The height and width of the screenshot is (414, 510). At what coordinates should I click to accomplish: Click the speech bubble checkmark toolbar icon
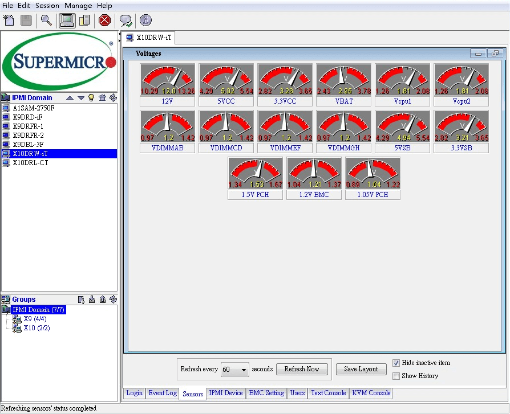point(126,21)
